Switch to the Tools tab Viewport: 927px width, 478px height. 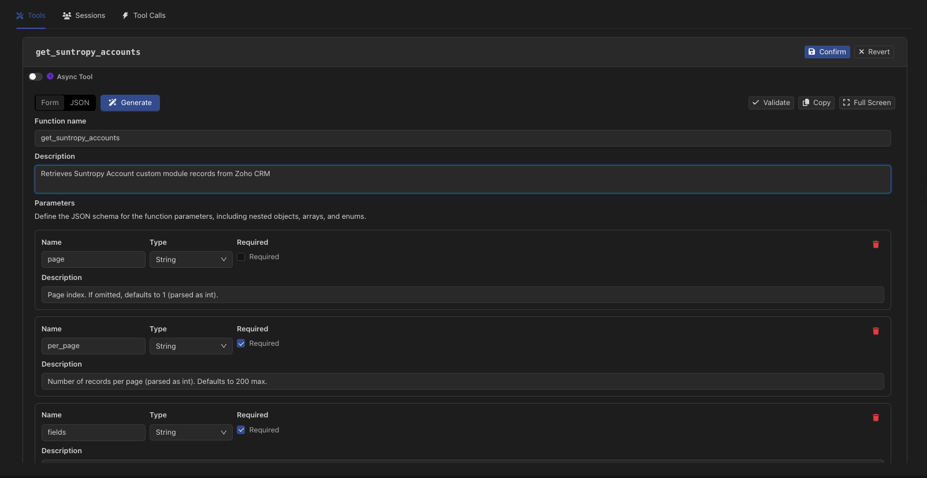coord(31,16)
